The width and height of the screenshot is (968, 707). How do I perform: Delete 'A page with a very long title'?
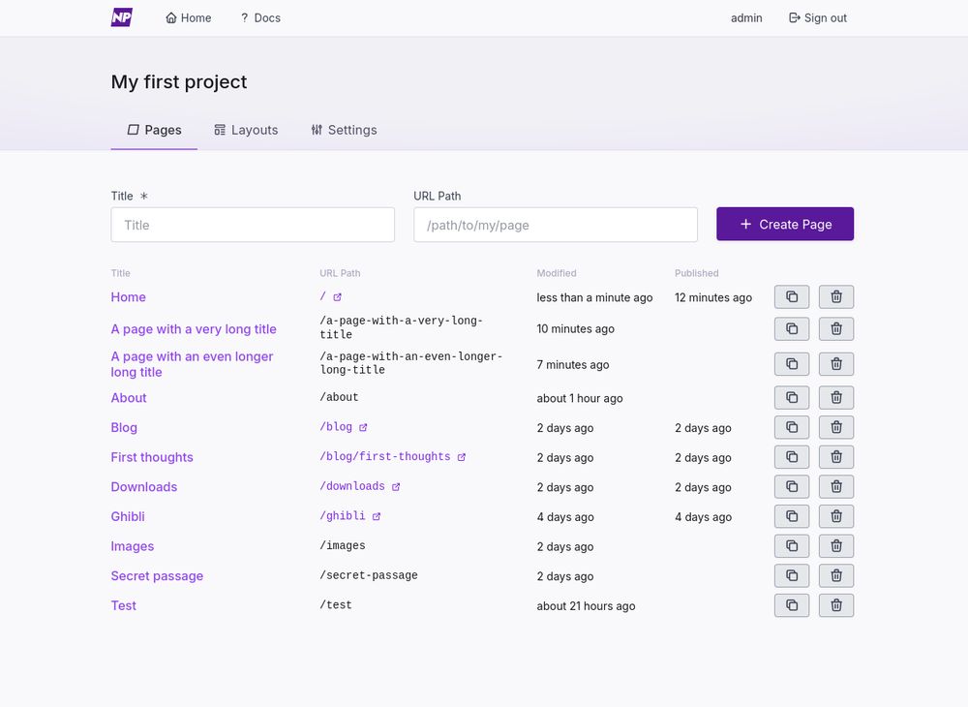(x=836, y=328)
